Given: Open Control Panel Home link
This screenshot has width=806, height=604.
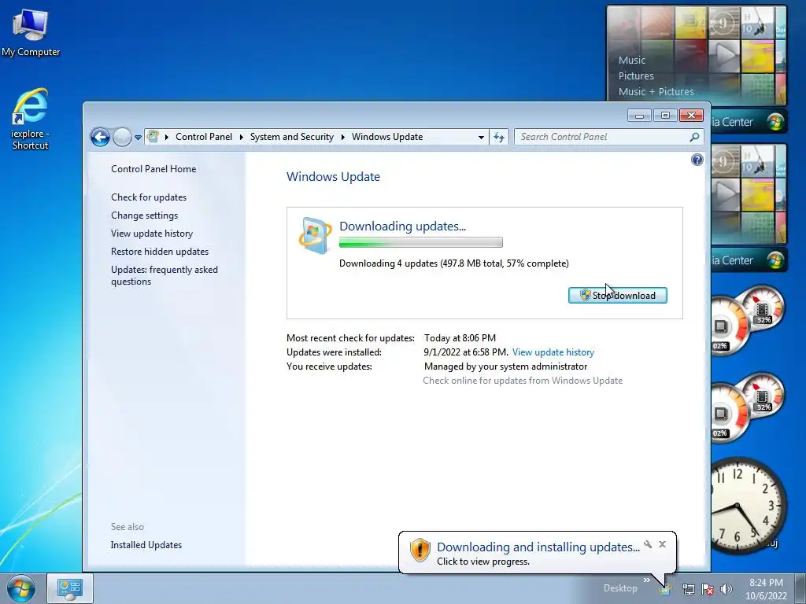Looking at the screenshot, I should pyautogui.click(x=153, y=169).
